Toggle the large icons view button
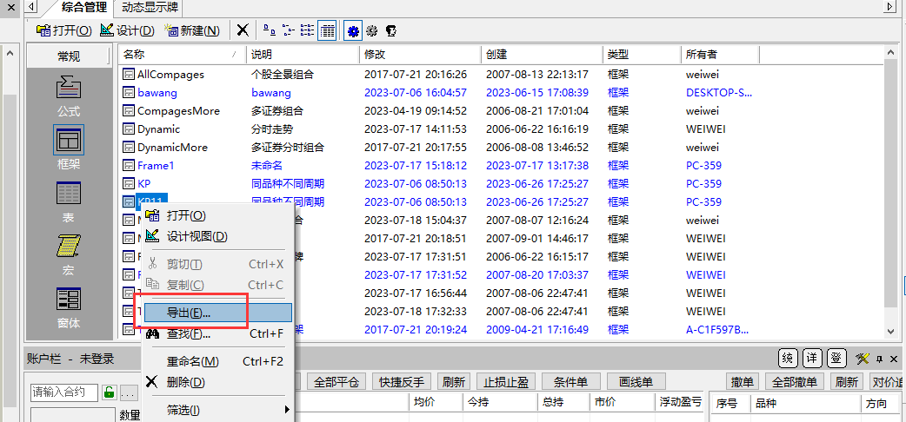Screen dimensions: 906x422 pyautogui.click(x=268, y=30)
